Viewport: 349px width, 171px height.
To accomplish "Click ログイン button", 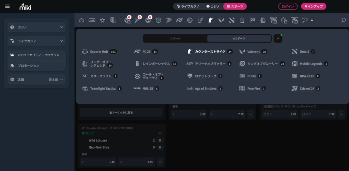I will pyautogui.click(x=288, y=6).
